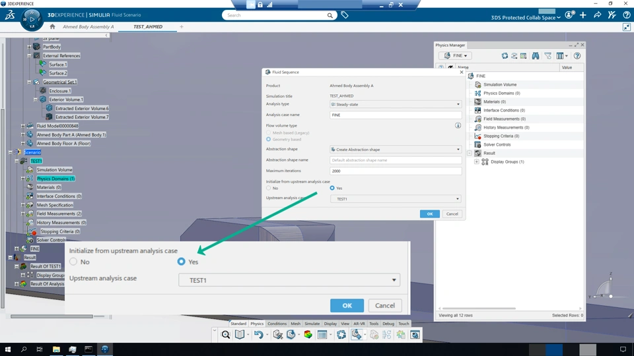Screen dimensions: 634x356
Task: Open the Ahmed Body Assembly A tab
Action: (88, 26)
